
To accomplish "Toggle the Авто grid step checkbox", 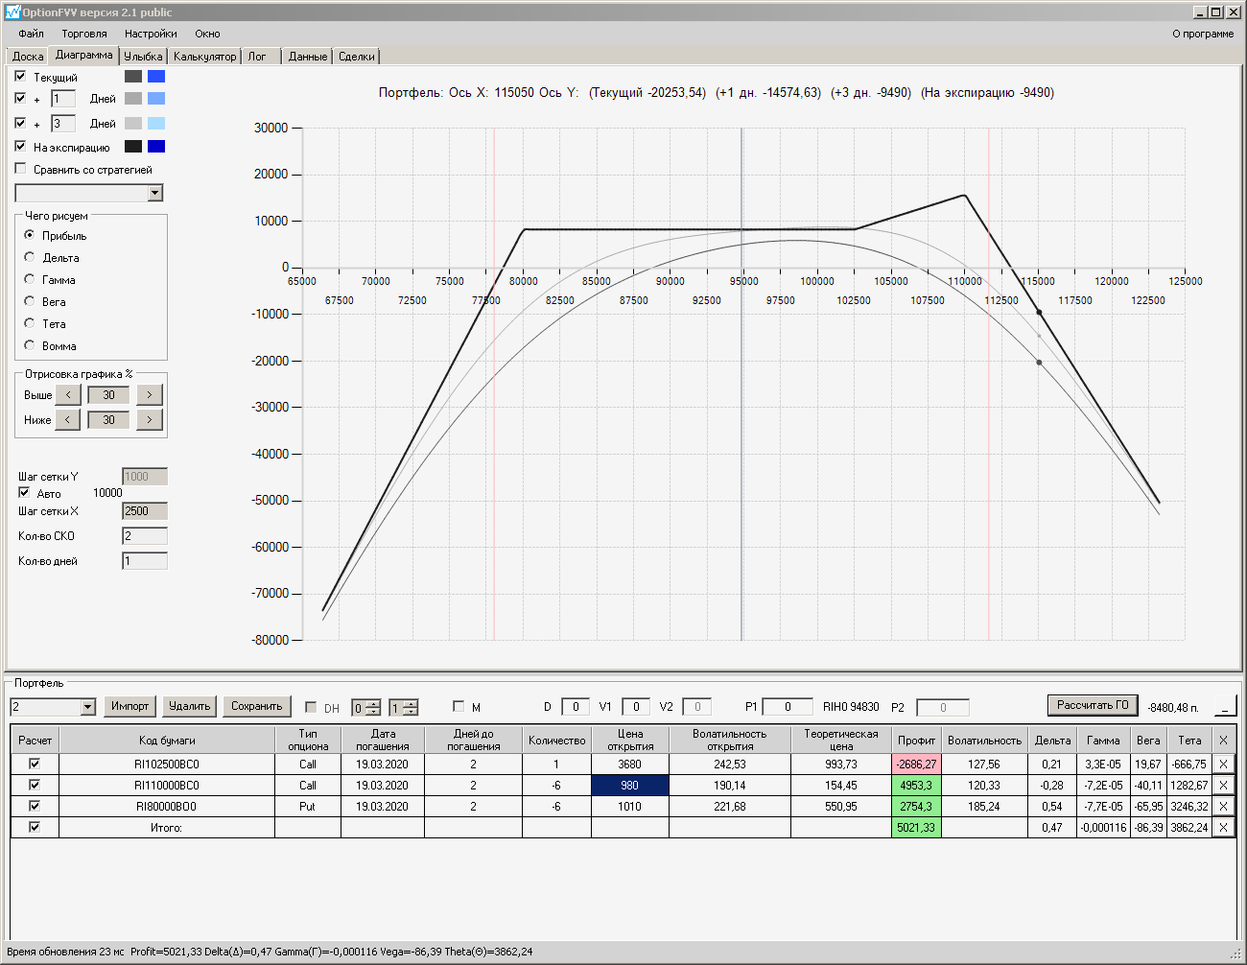I will [24, 492].
